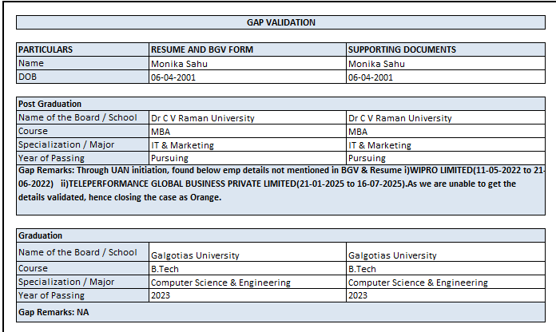
Task: Click the GAP VALIDATION title cell
Action: pos(281,22)
